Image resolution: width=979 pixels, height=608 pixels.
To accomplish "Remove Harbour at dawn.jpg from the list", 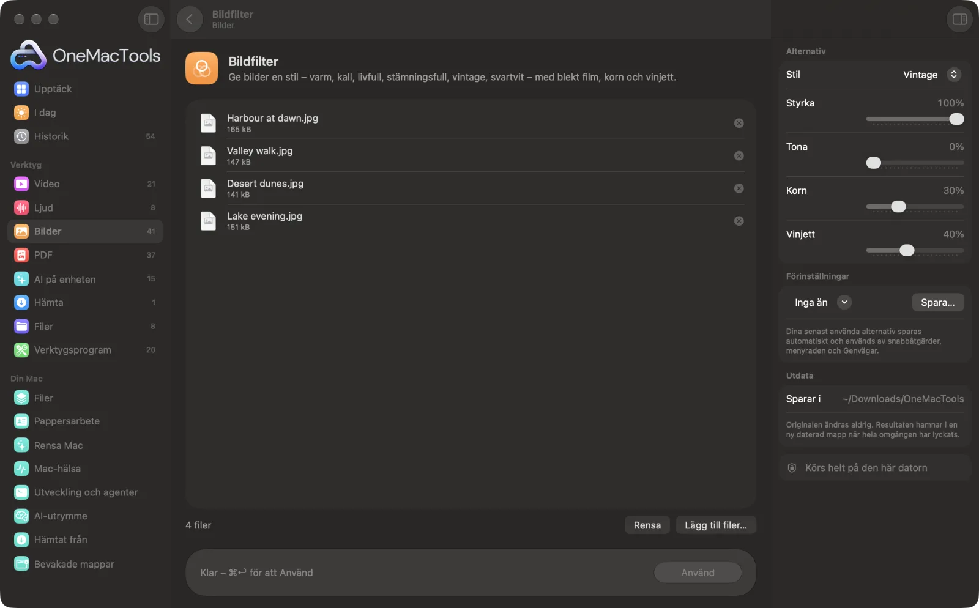I will tap(739, 123).
